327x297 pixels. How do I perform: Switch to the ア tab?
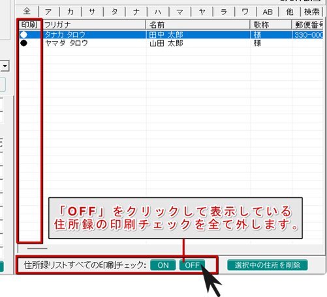[x=49, y=12]
